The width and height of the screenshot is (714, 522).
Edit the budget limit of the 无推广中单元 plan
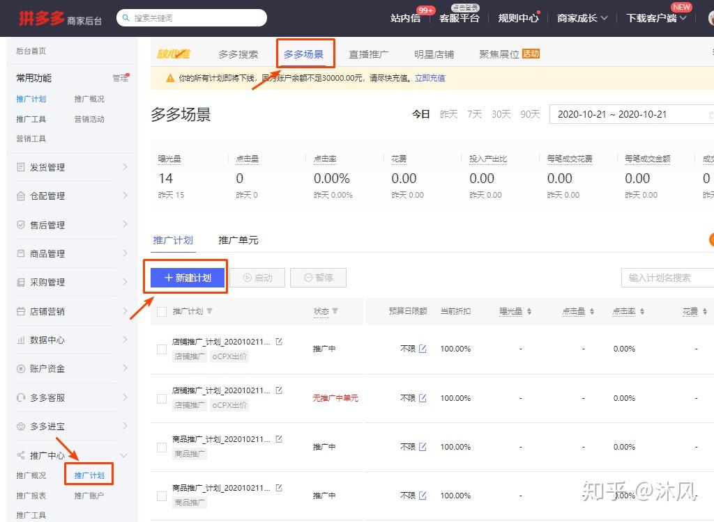point(423,398)
